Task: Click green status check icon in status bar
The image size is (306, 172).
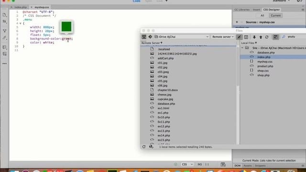Action: pyautogui.click(x=175, y=164)
